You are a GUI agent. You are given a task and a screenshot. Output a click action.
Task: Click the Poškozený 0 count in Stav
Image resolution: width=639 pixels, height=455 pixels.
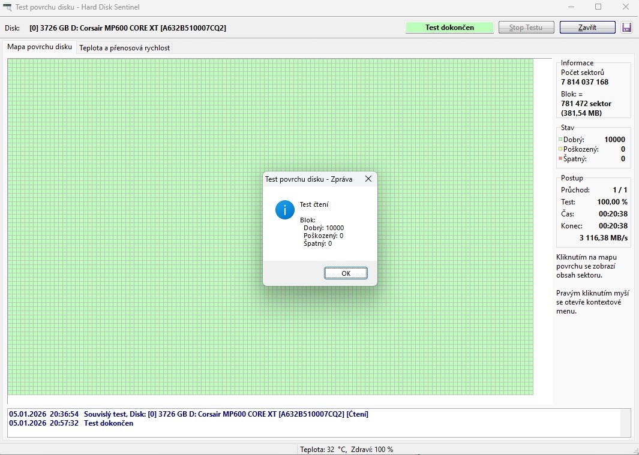point(623,149)
